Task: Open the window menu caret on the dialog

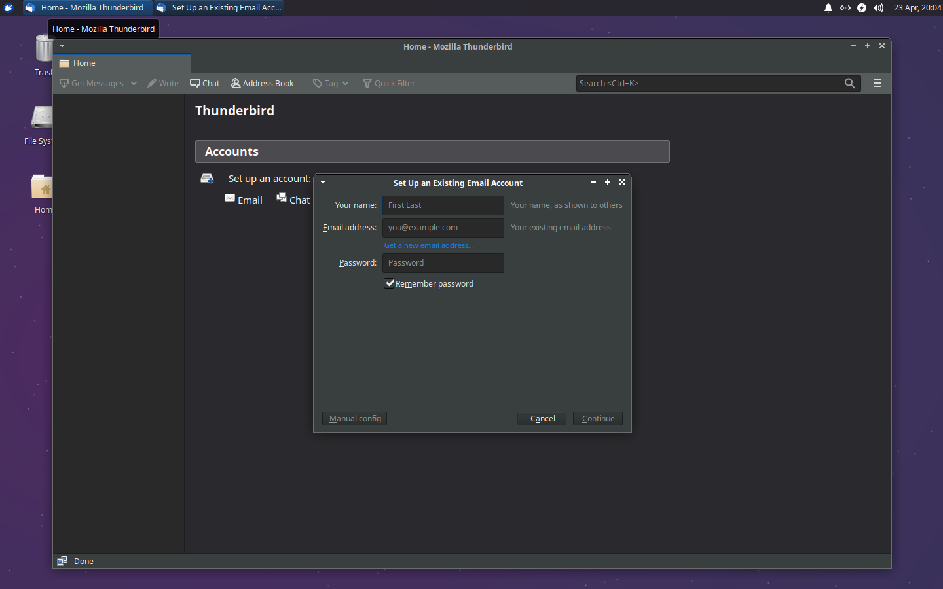Action: (322, 182)
